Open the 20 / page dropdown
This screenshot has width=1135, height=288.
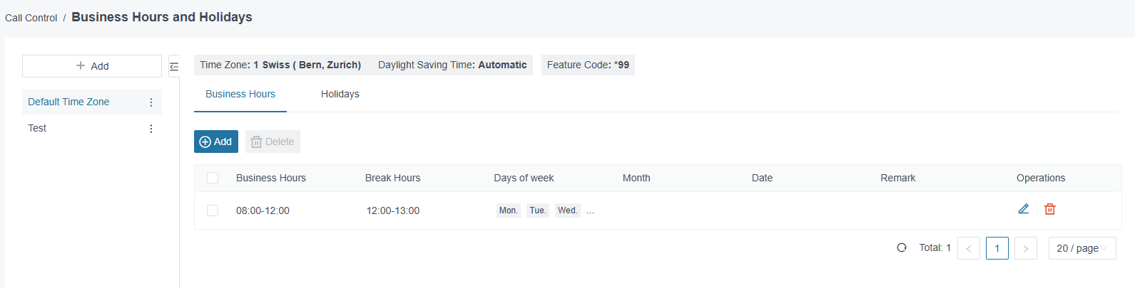pyautogui.click(x=1082, y=248)
